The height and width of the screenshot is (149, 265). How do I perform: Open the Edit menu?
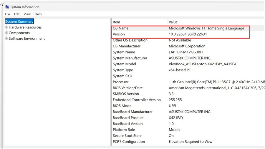click(17, 14)
